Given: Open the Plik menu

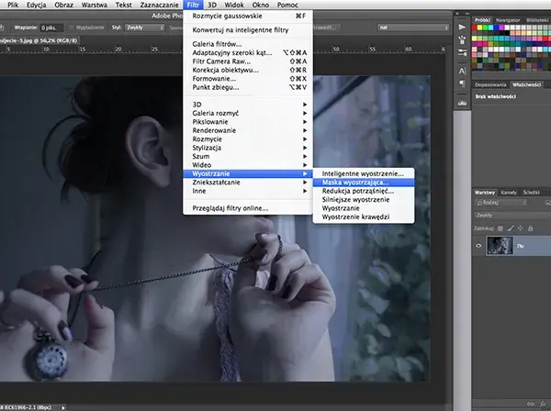Looking at the screenshot, I should pyautogui.click(x=13, y=5).
